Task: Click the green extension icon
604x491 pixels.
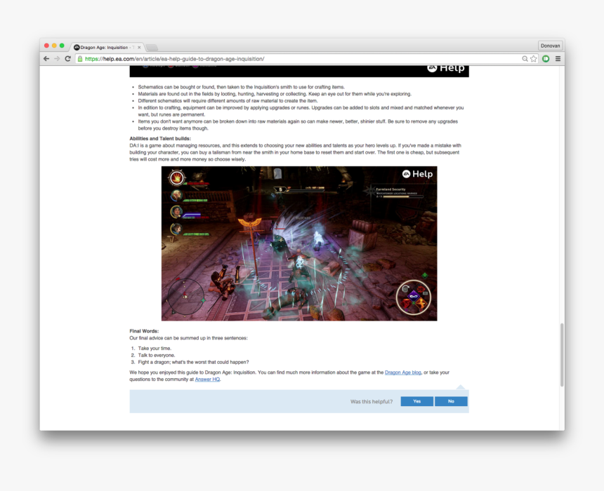Action: coord(546,58)
